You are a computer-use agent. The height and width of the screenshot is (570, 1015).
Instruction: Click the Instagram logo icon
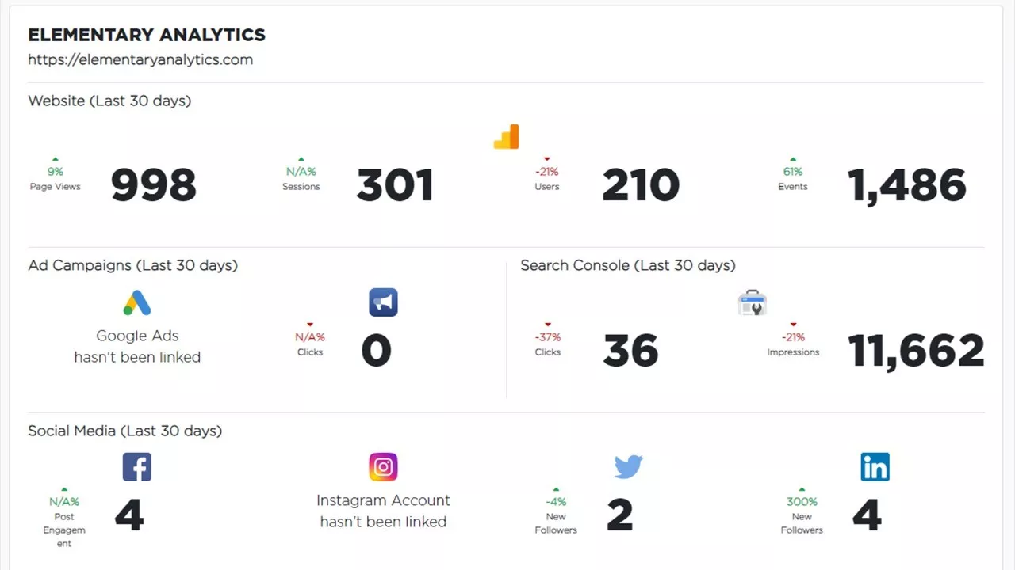(383, 467)
